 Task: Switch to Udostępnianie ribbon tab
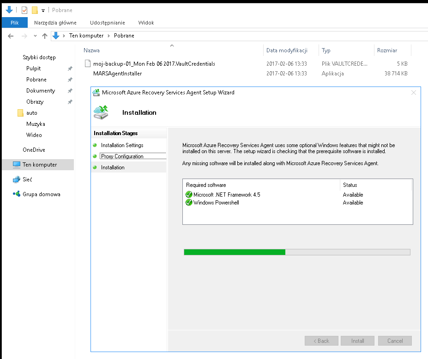point(107,22)
